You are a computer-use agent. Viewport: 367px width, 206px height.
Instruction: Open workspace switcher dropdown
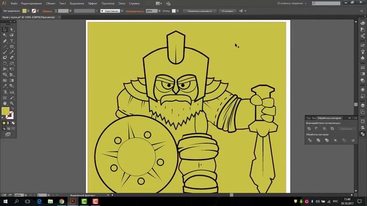coord(292,3)
